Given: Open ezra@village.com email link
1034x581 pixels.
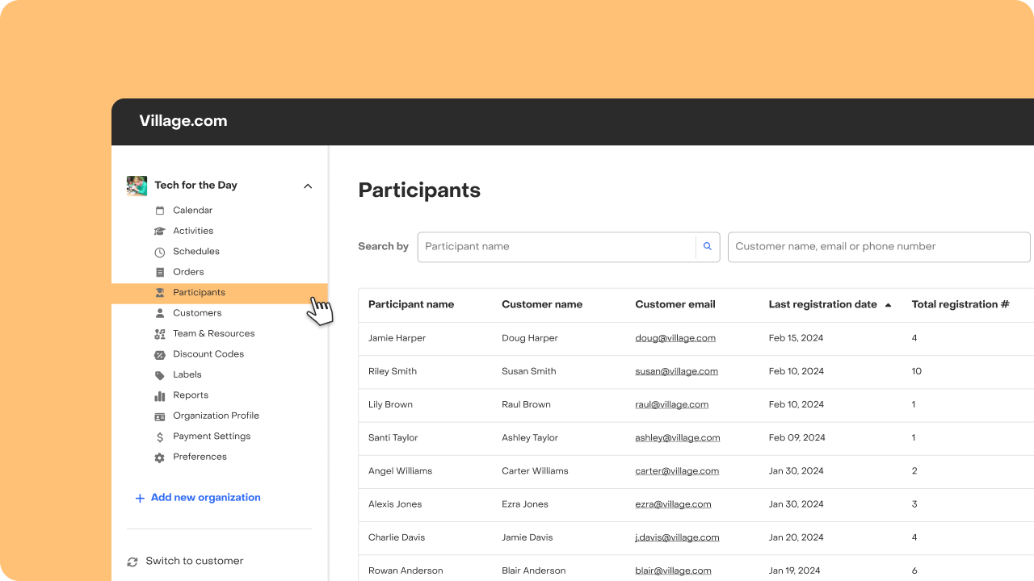Looking at the screenshot, I should click(x=674, y=504).
